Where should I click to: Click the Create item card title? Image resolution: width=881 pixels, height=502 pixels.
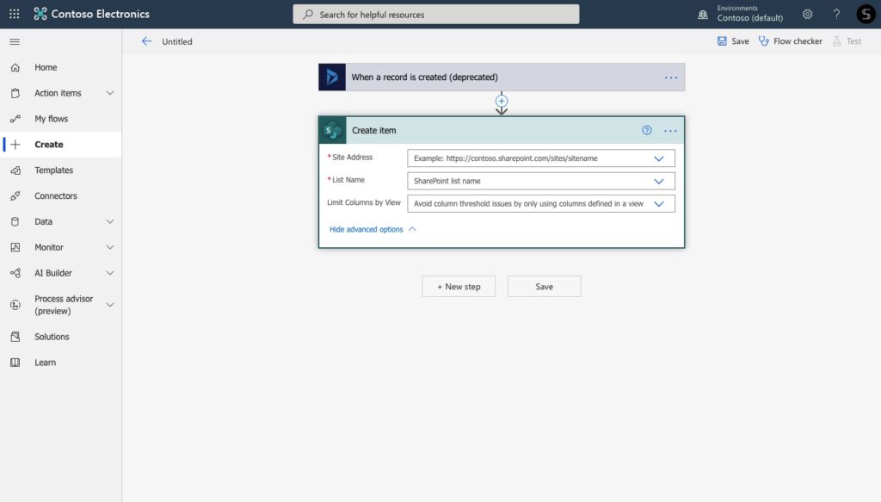tap(373, 130)
